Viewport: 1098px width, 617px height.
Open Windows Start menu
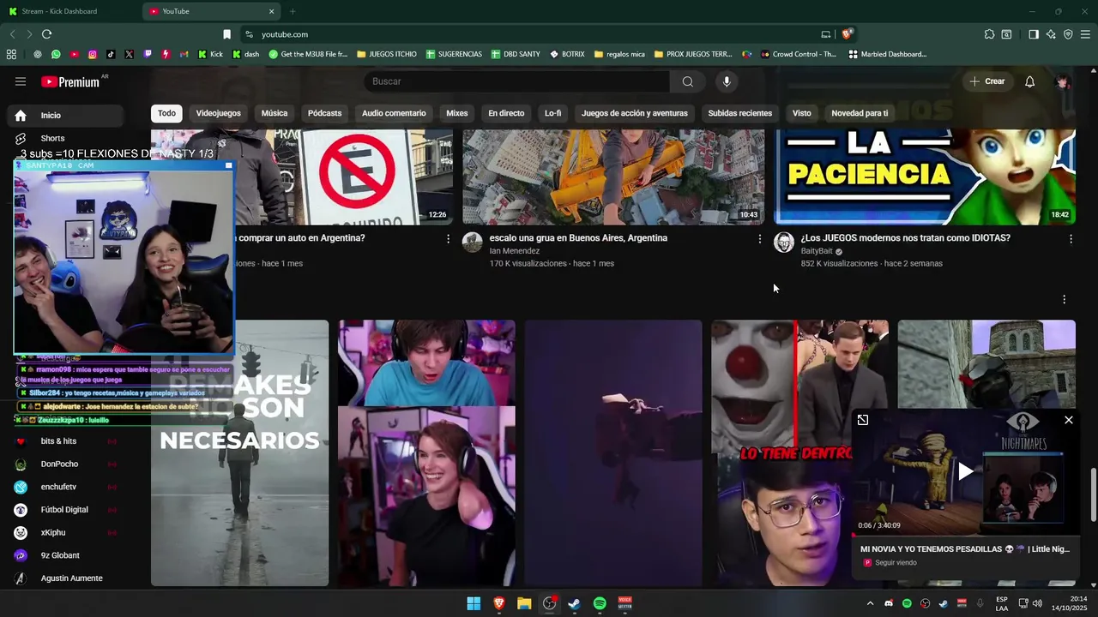pyautogui.click(x=474, y=604)
